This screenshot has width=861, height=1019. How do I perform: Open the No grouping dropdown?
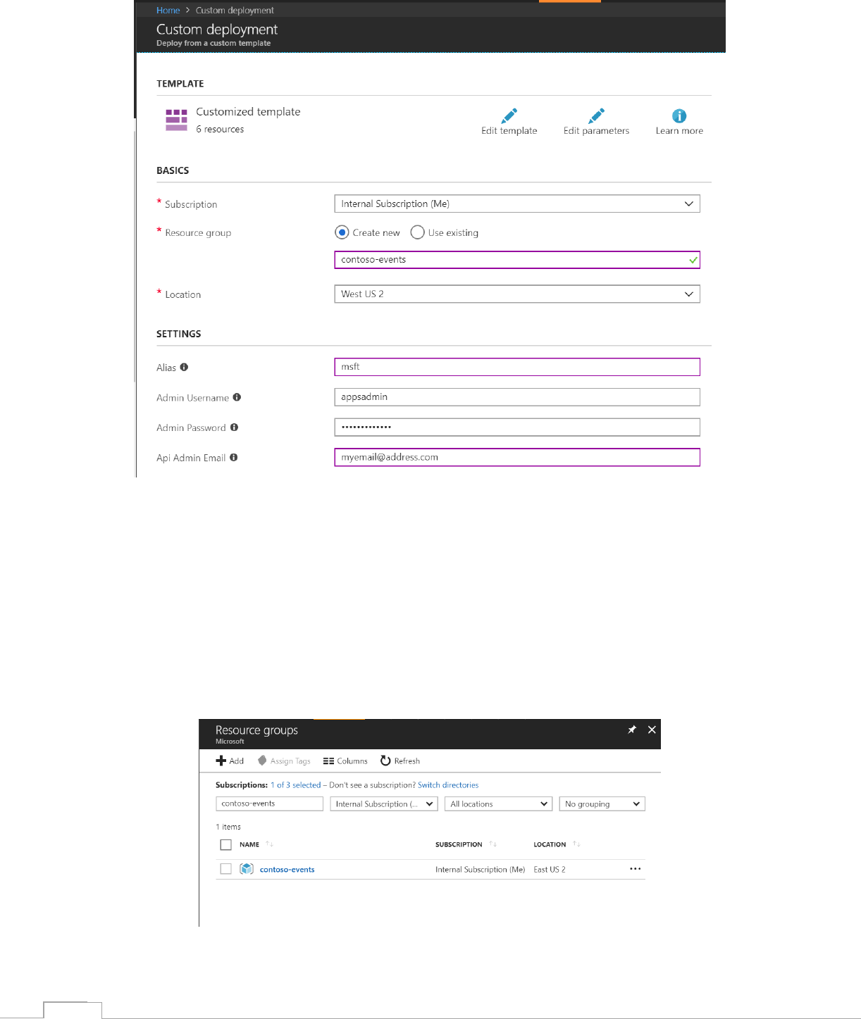pyautogui.click(x=602, y=804)
